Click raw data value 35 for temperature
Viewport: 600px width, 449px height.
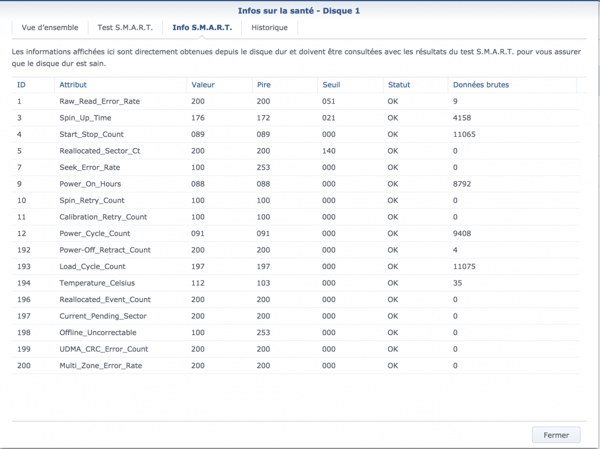pos(457,283)
